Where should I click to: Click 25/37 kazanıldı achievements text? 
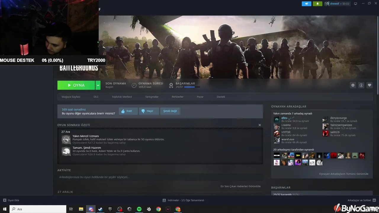tap(282, 194)
